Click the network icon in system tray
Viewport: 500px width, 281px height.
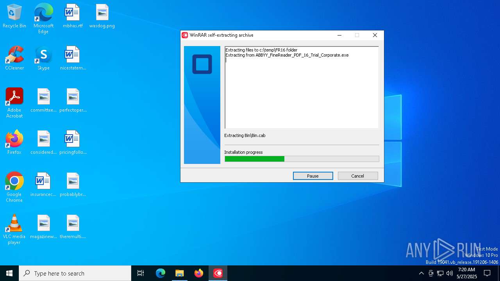tap(440, 273)
